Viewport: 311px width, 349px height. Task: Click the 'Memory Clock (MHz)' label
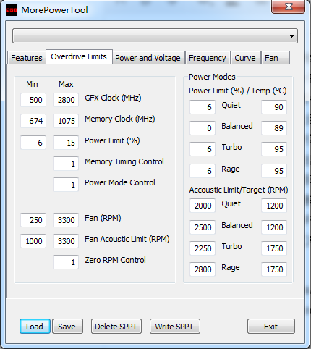tap(120, 119)
